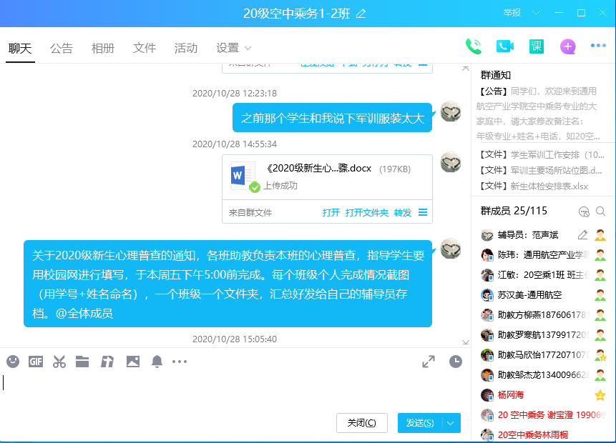Open send options arrow next to 发送
This screenshot has width=616, height=443.
[x=451, y=423]
